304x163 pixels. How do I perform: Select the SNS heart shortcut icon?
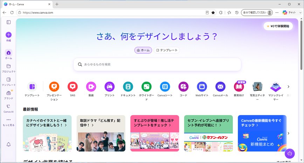72,87
